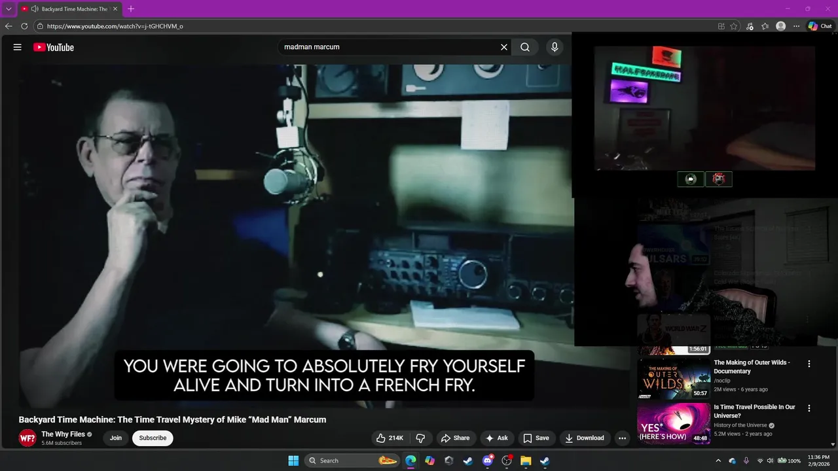This screenshot has width=838, height=471.
Task: View site information lock icon
Action: click(x=40, y=26)
